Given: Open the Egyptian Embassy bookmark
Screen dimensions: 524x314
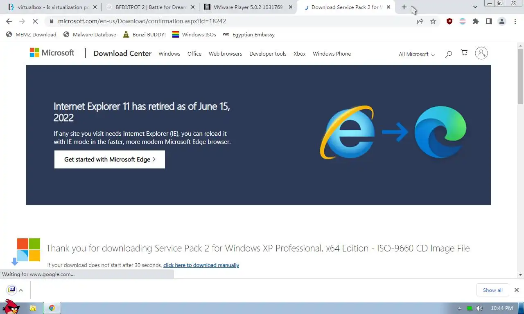Looking at the screenshot, I should [x=248, y=35].
